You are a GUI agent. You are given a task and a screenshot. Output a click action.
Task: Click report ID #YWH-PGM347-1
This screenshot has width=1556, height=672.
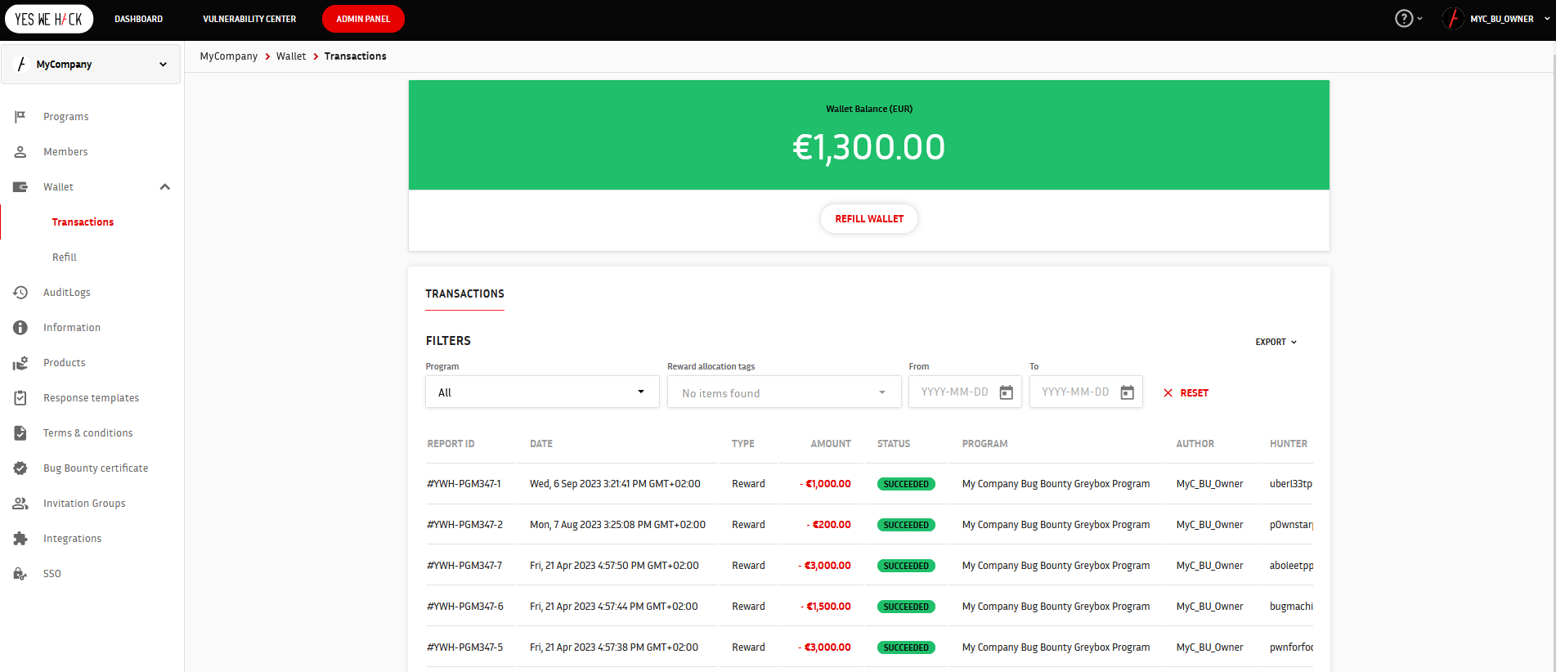[464, 484]
